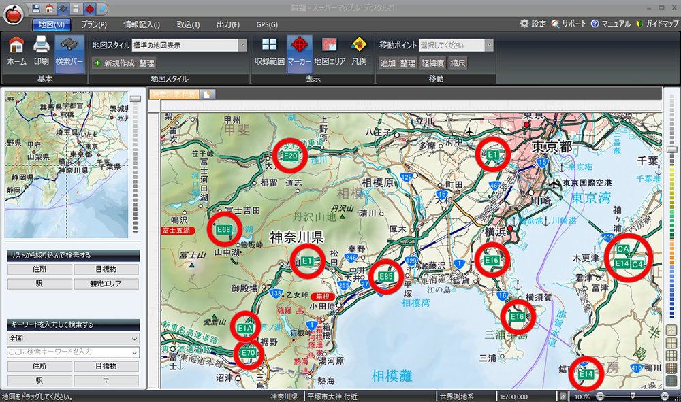This screenshot has height=402, width=681.
Task: Click the floppy disk save icon in quick access toolbar
Action: [x=36, y=8]
